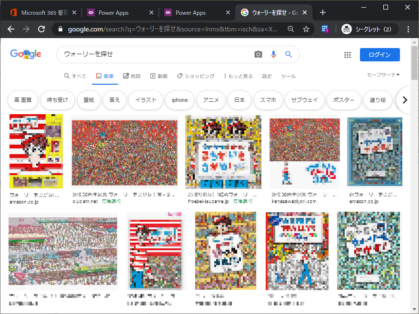Click the blue search magnifier button

[289, 54]
